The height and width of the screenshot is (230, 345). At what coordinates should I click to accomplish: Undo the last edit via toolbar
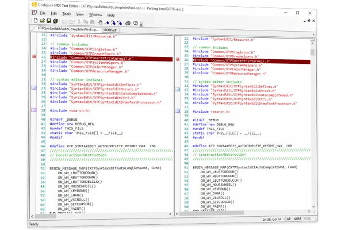tap(64, 21)
